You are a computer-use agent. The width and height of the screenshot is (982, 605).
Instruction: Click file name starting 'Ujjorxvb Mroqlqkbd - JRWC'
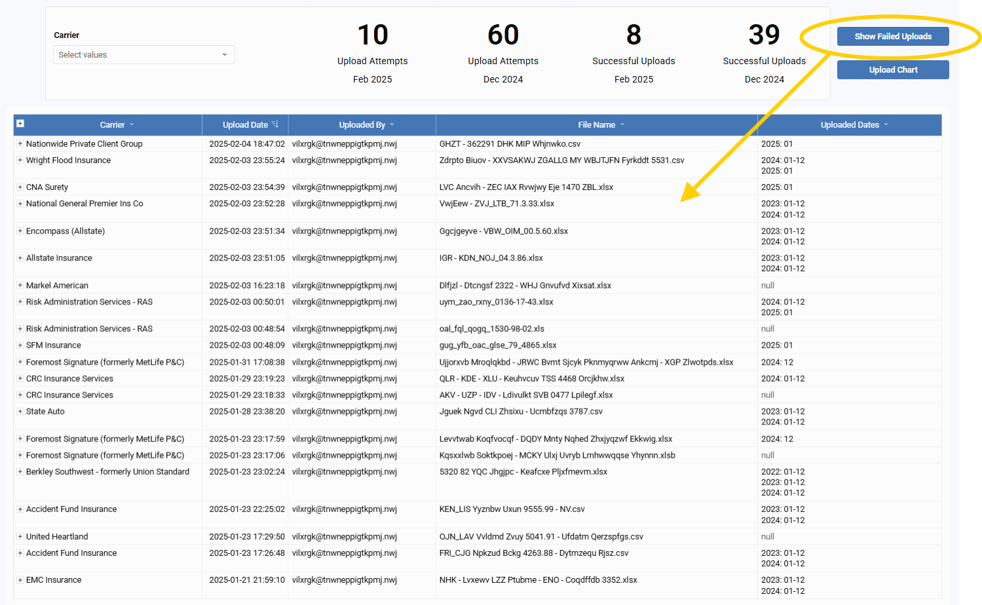(586, 362)
